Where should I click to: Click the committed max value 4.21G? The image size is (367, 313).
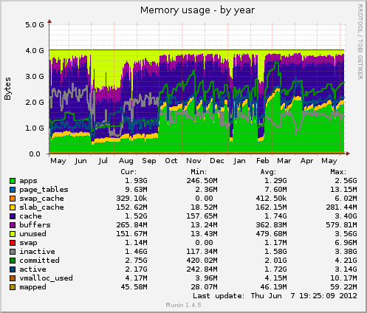[346, 261]
